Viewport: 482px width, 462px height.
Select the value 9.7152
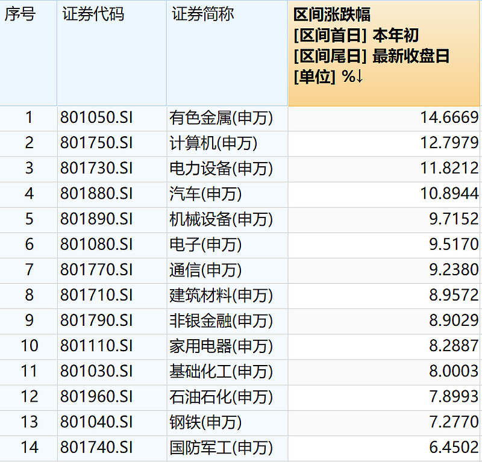[454, 219]
